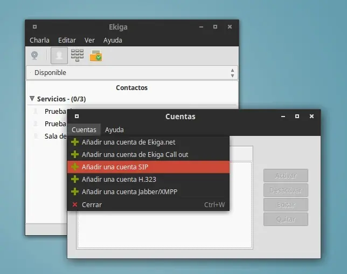Choose Añadir una cuenta de Ekiga.net
The width and height of the screenshot is (347, 274).
coord(148,142)
